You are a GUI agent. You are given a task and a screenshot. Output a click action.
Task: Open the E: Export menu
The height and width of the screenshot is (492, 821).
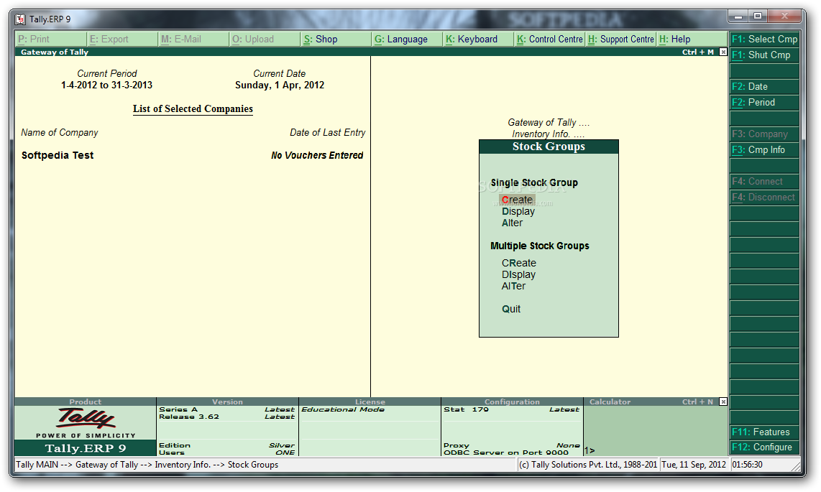[x=122, y=40]
